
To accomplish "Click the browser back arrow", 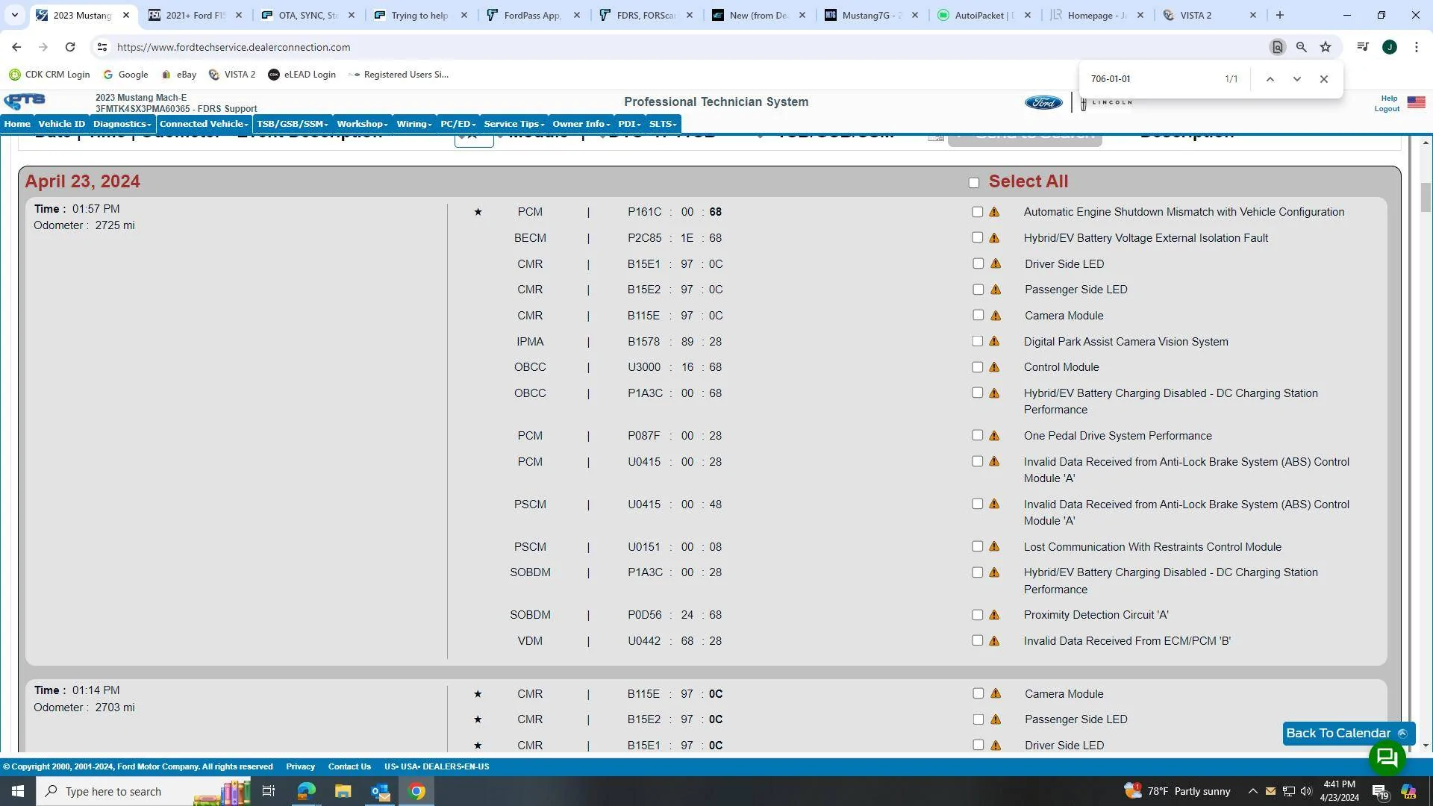I will (16, 47).
